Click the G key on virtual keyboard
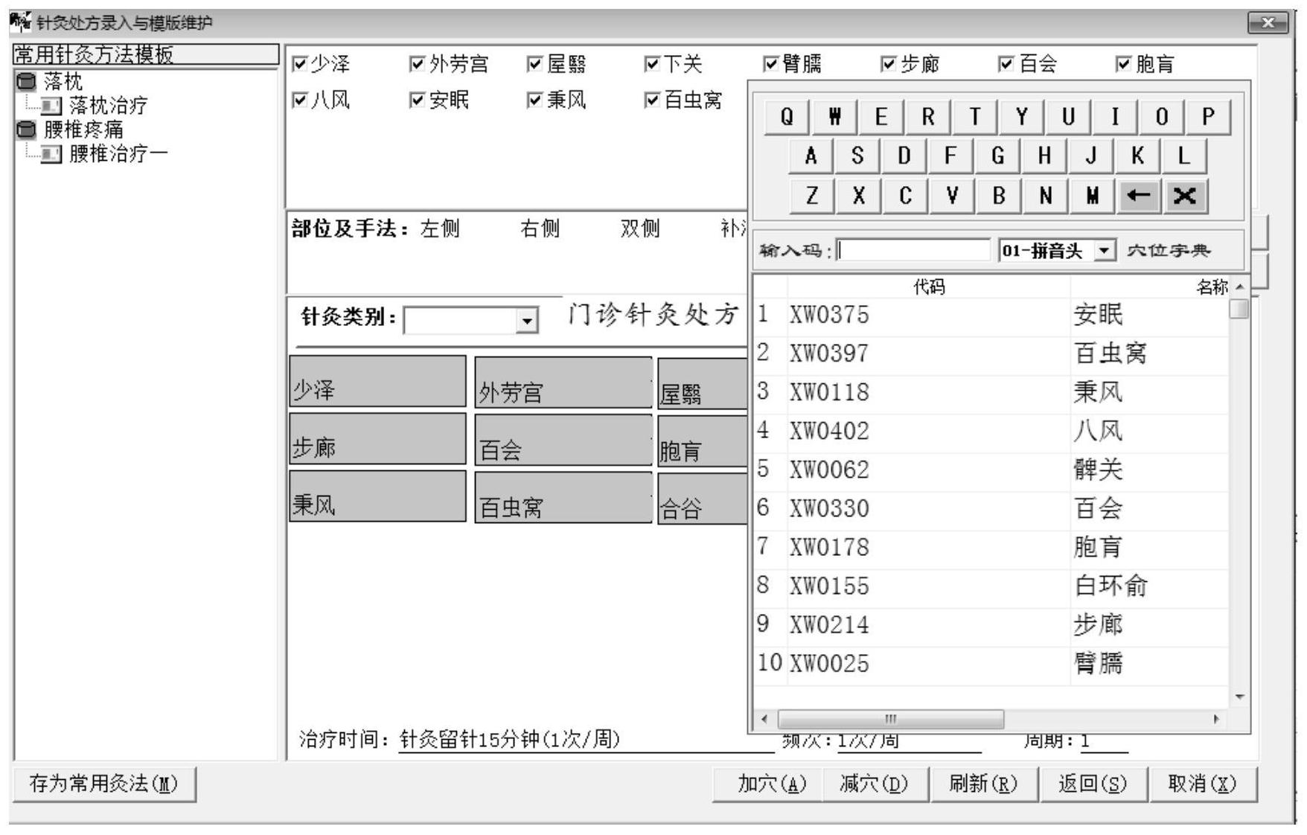Screen dimensions: 1307x835 coord(997,156)
